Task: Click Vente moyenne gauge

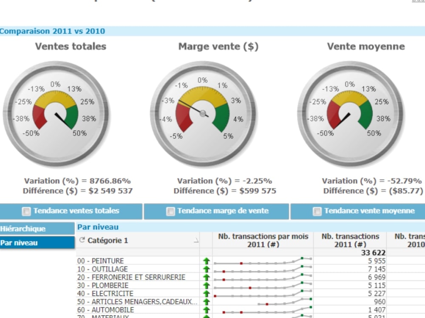Action: click(x=350, y=113)
